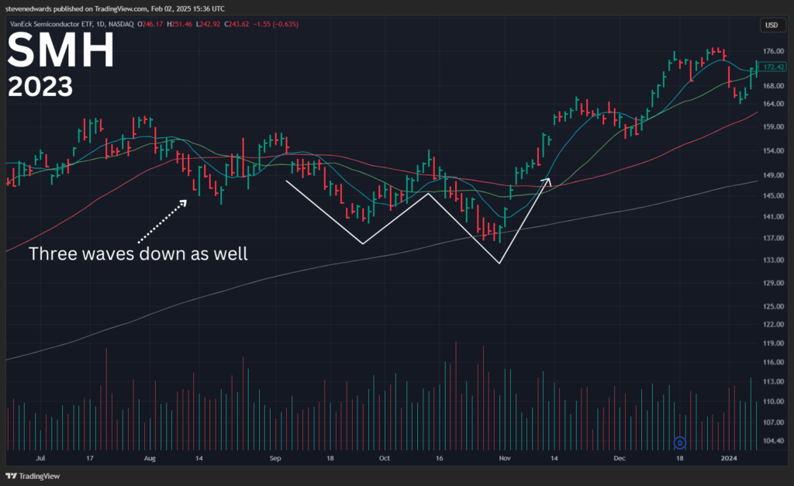This screenshot has width=794, height=486.
Task: Click the 154.00 price axis label
Action: [x=773, y=151]
